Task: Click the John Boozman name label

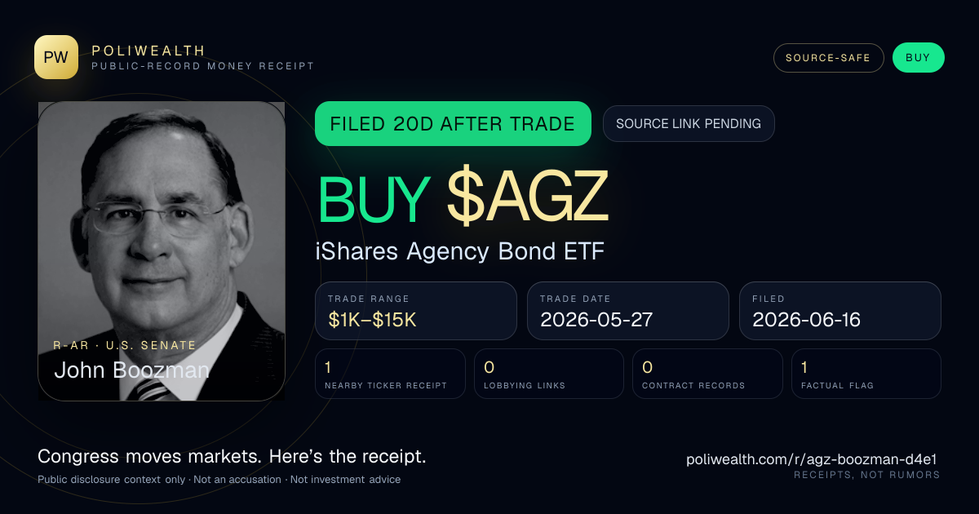Action: coord(131,370)
